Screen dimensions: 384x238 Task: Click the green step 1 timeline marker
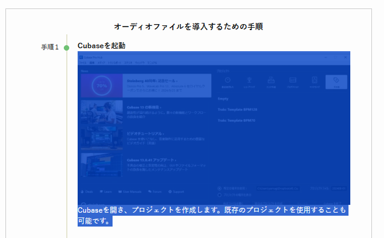[x=66, y=48]
